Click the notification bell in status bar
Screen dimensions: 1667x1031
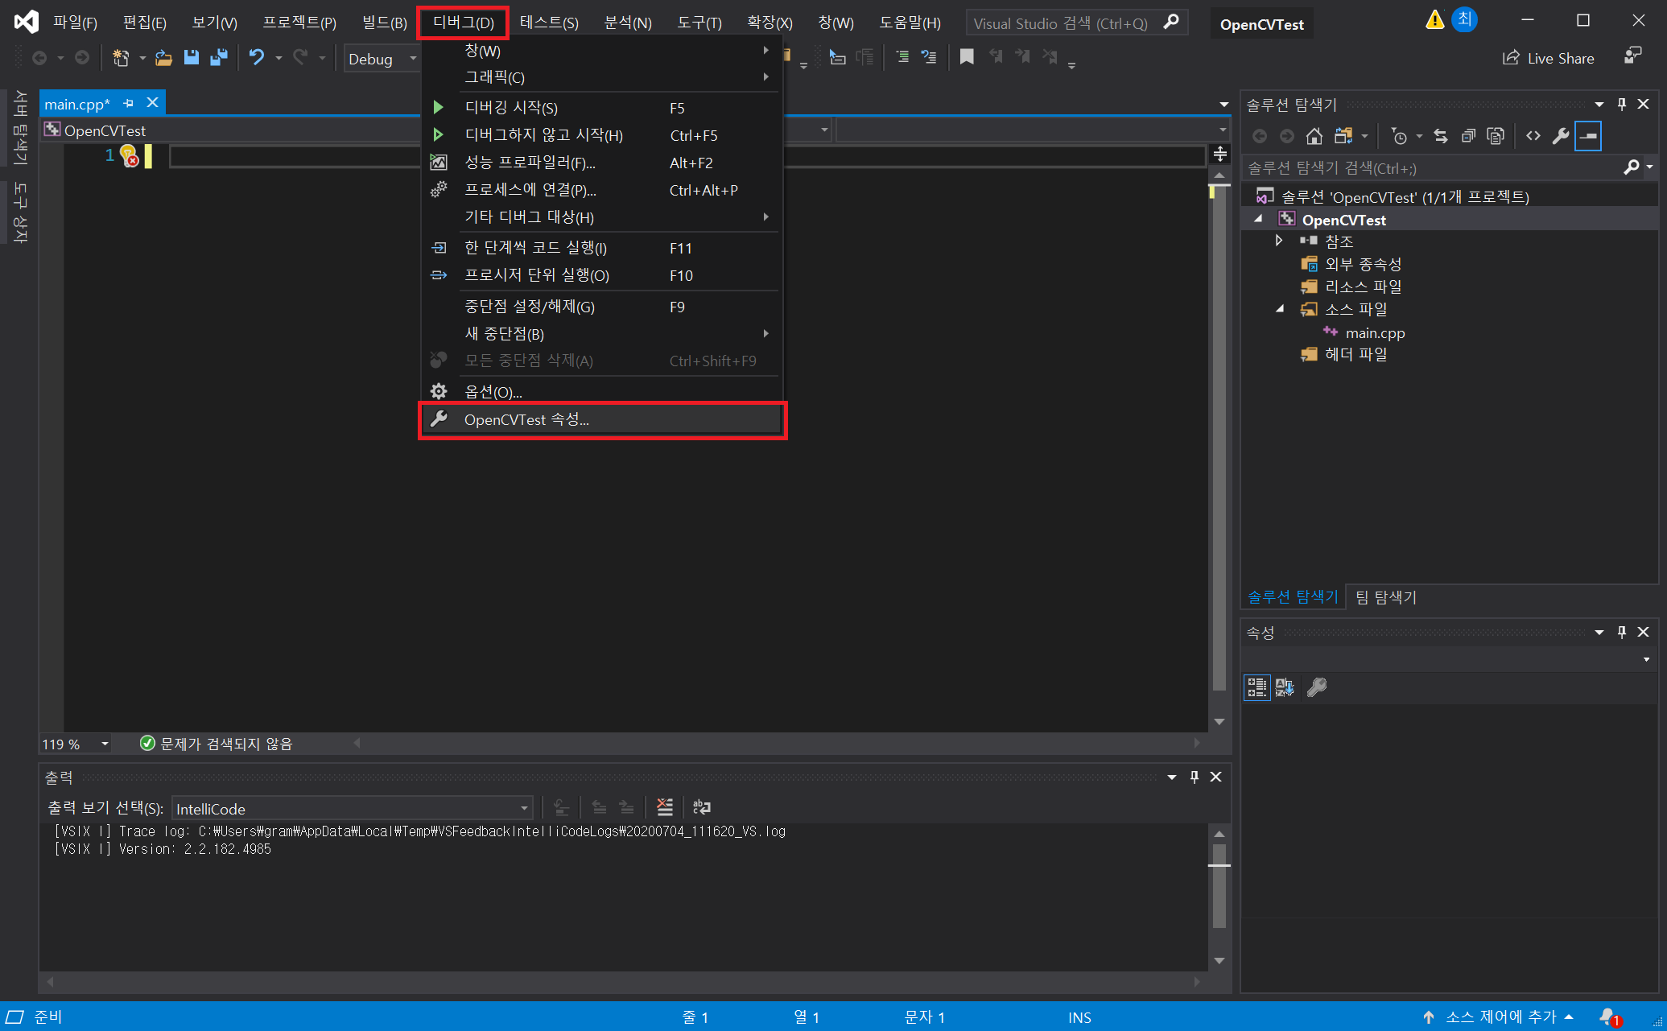[1608, 1017]
